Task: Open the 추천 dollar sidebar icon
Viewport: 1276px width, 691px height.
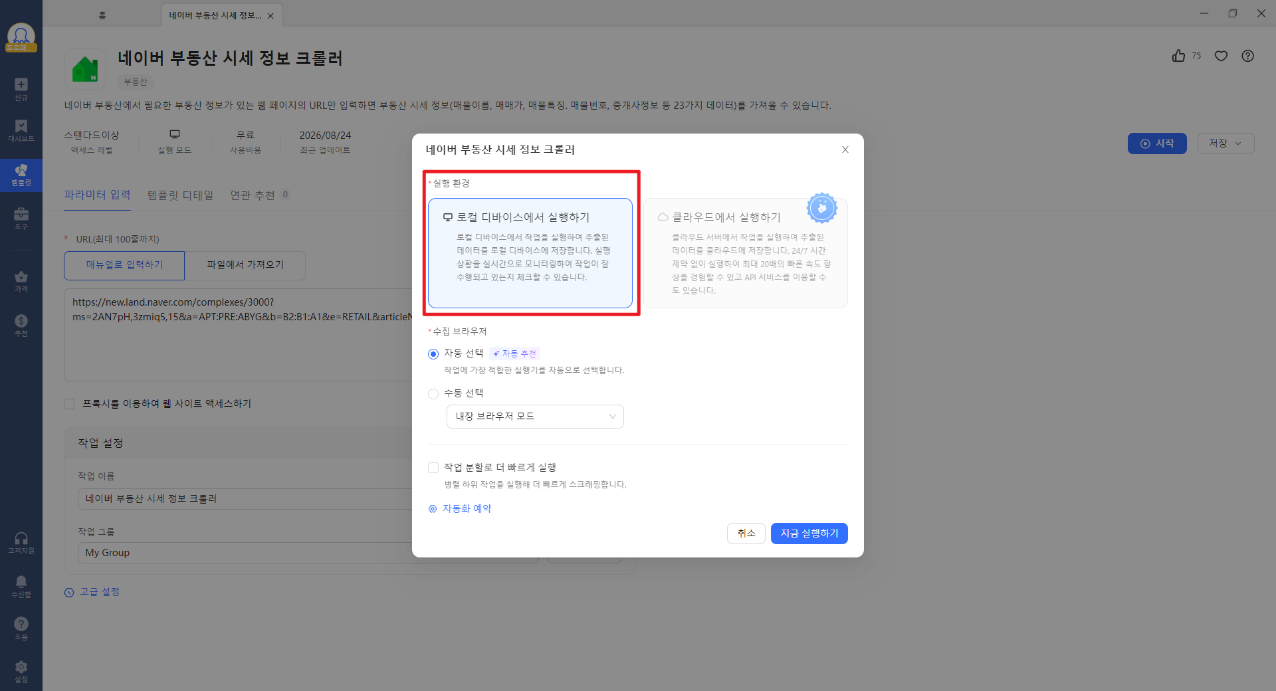Action: pyautogui.click(x=21, y=326)
